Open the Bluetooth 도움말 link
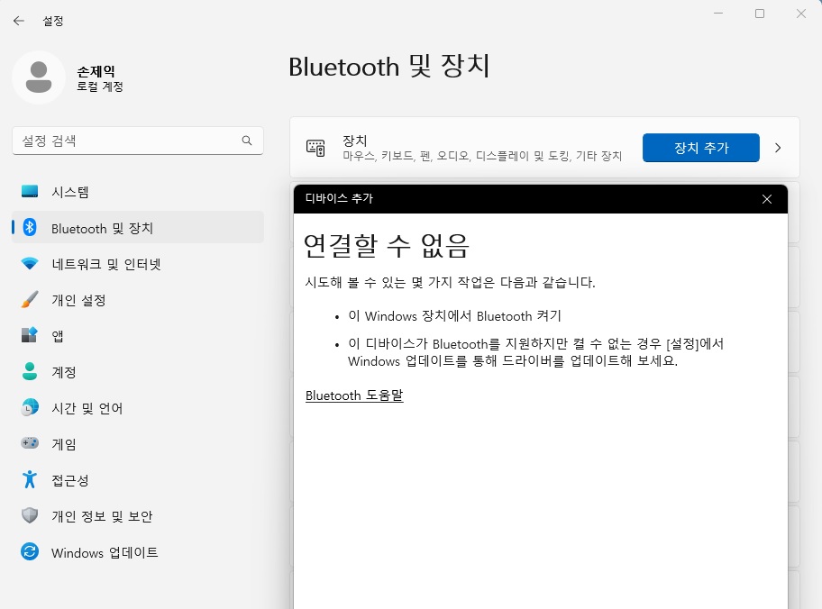Viewport: 822px width, 609px height. tap(354, 395)
